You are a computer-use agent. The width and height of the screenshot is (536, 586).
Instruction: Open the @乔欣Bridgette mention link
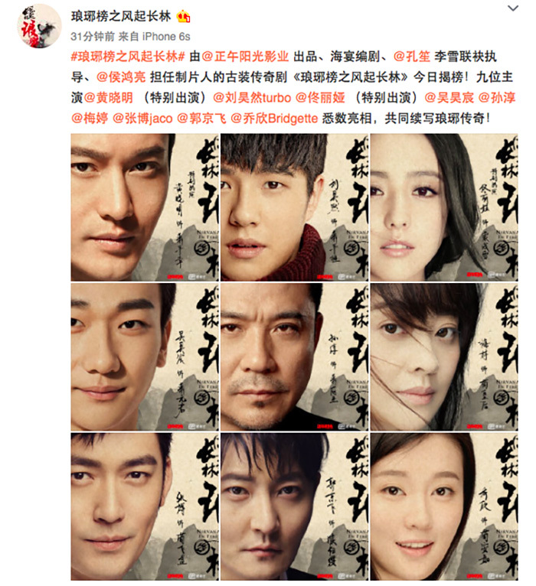pyautogui.click(x=274, y=118)
